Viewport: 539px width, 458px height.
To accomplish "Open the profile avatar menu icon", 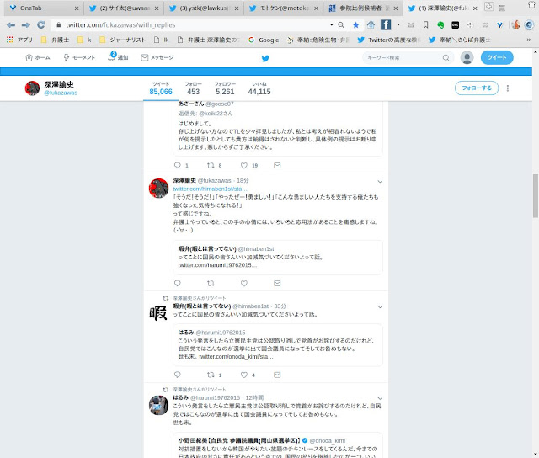I will [467, 57].
